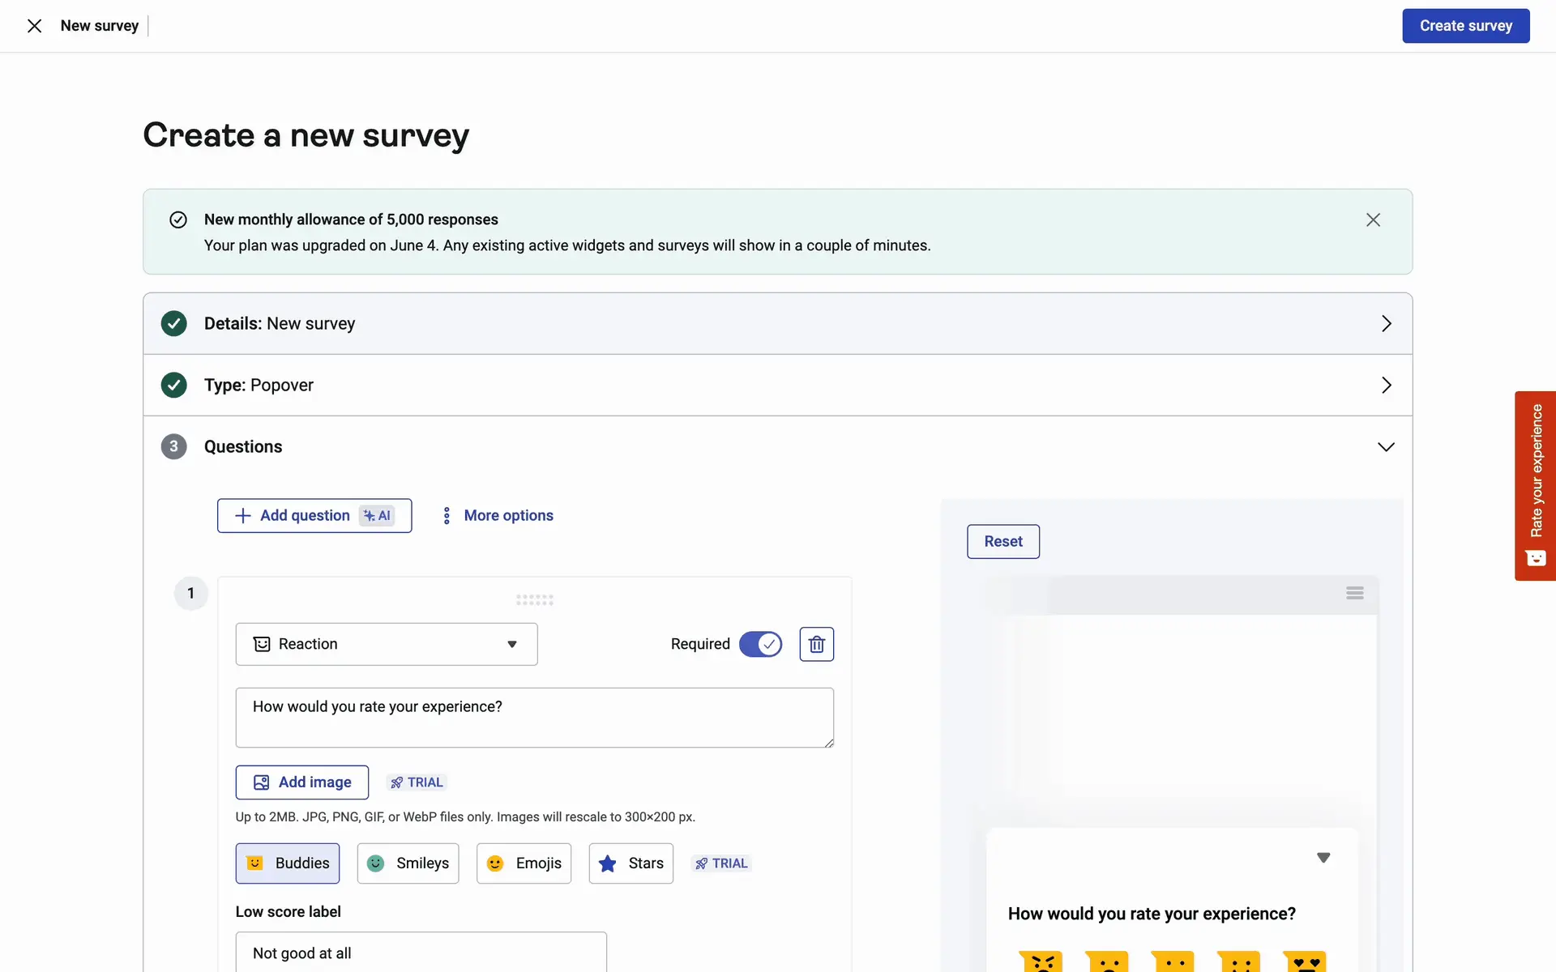1556x972 pixels.
Task: Expand the Type: Popover section
Action: tap(1386, 385)
